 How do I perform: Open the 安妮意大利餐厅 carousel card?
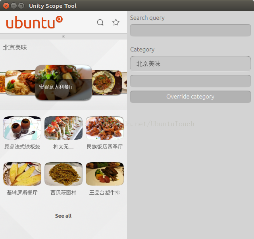coord(63,82)
